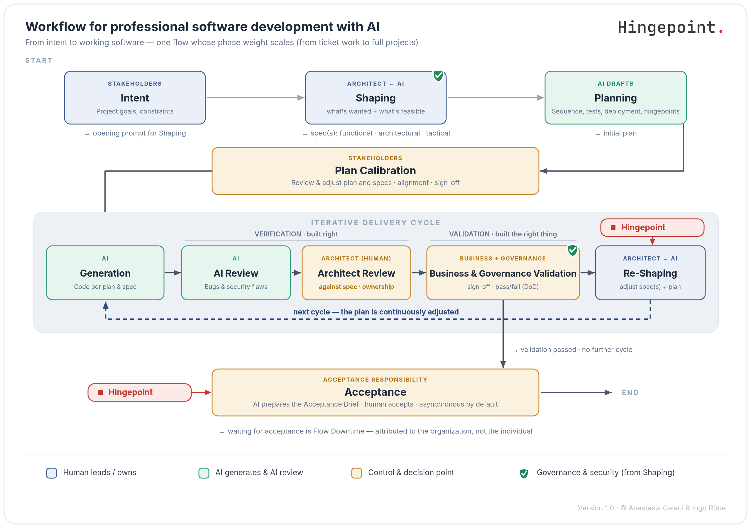Click the Hingepoint badge left of Acceptance

pyautogui.click(x=139, y=392)
